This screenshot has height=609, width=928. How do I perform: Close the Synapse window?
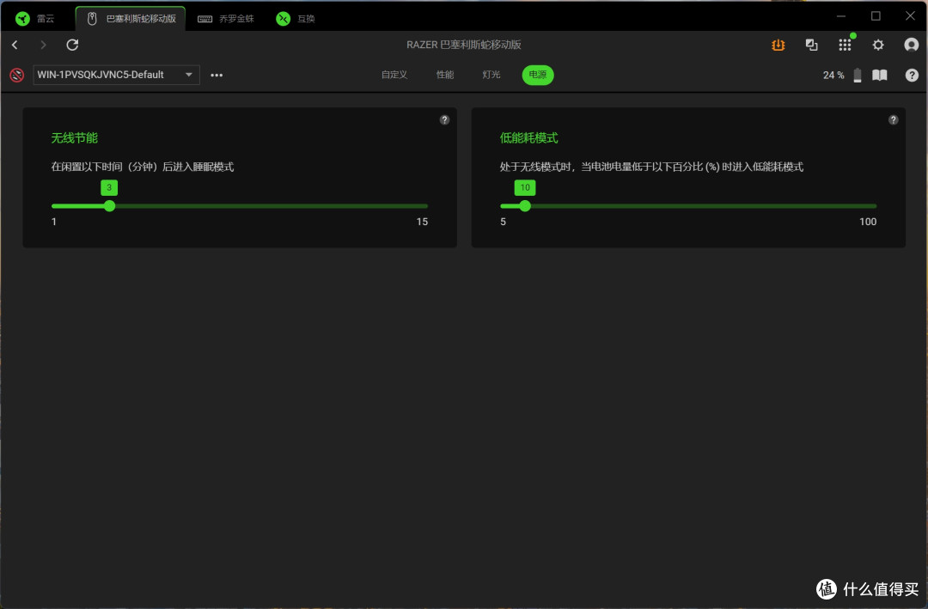(x=910, y=16)
